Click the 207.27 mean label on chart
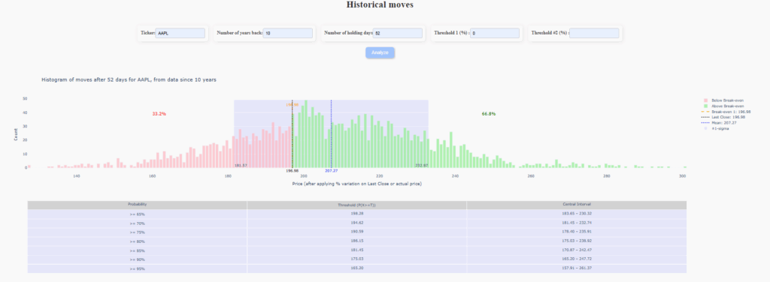770x282 pixels. [332, 171]
